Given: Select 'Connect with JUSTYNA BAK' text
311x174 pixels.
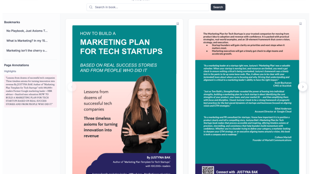Looking at the screenshot, I should click(237, 172).
